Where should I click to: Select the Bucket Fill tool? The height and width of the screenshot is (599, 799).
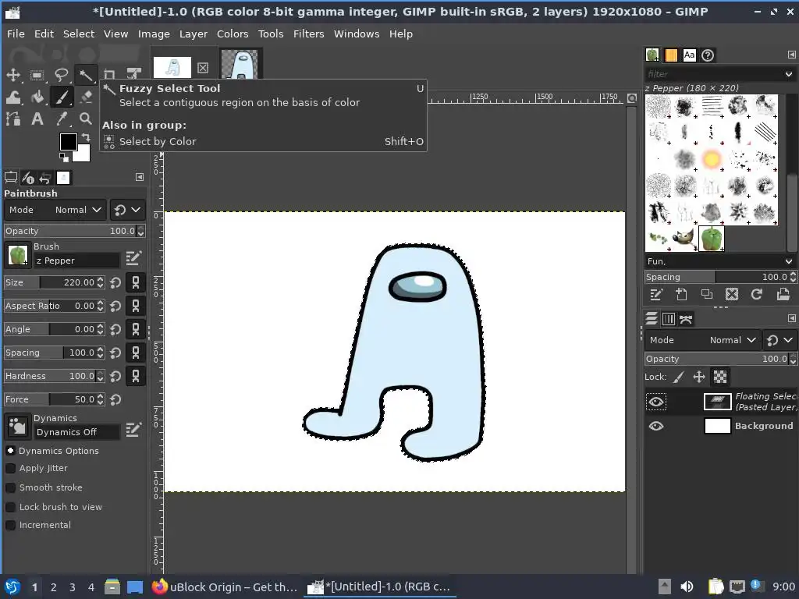[x=37, y=97]
